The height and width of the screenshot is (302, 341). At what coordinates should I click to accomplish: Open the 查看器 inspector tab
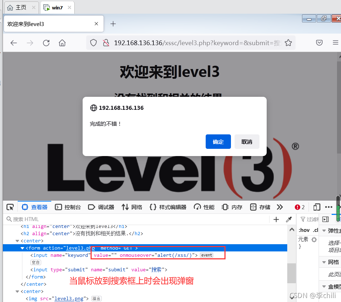point(35,207)
